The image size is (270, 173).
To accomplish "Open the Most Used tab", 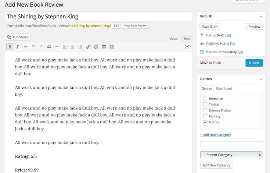I will (224, 88).
